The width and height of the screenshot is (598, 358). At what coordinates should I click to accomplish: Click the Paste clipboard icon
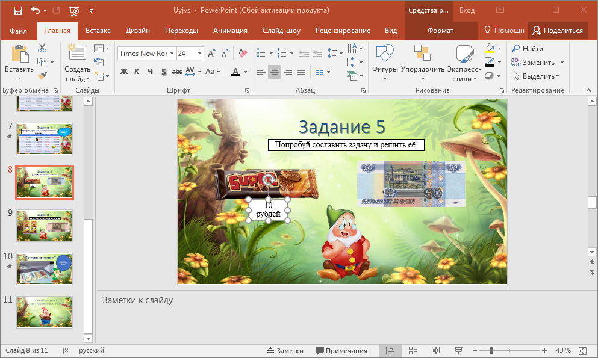pos(19,54)
